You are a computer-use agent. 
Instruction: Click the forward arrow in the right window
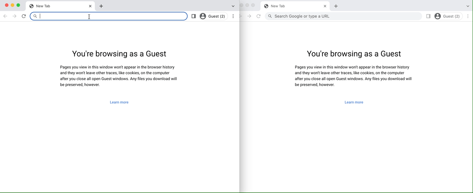pyautogui.click(x=249, y=16)
